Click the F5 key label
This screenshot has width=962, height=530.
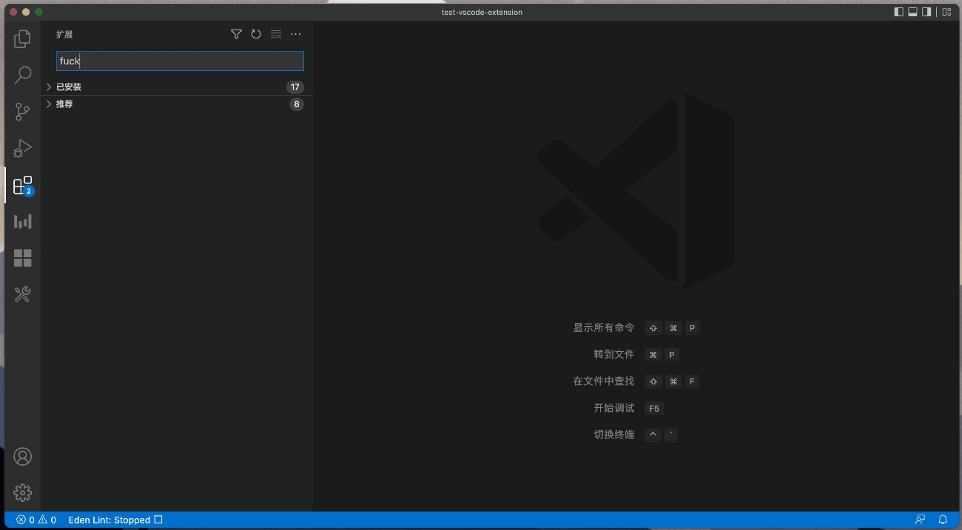pos(653,408)
